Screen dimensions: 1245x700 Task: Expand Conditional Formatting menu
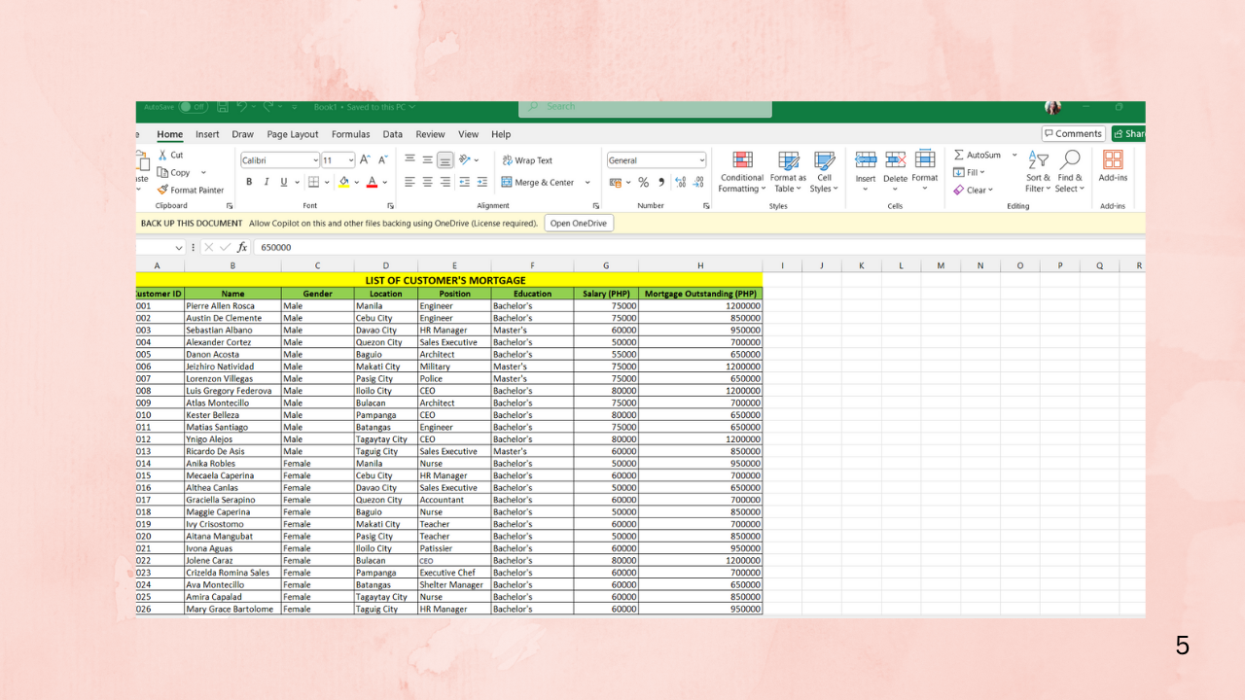point(742,171)
